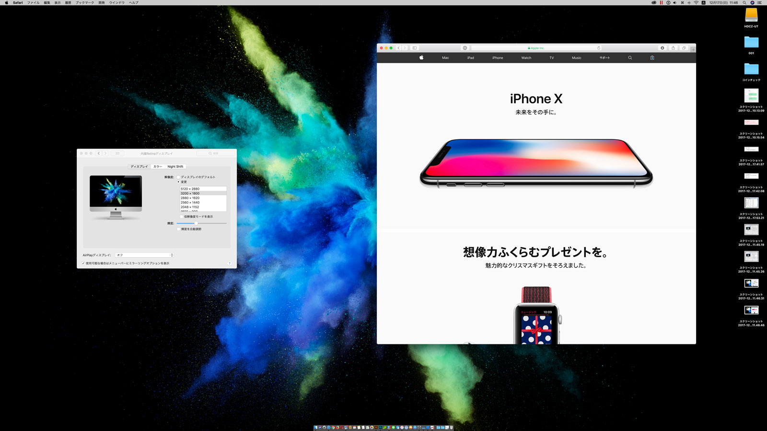The width and height of the screenshot is (767, 431).
Task: Go forward in the Safari window
Action: (x=405, y=48)
